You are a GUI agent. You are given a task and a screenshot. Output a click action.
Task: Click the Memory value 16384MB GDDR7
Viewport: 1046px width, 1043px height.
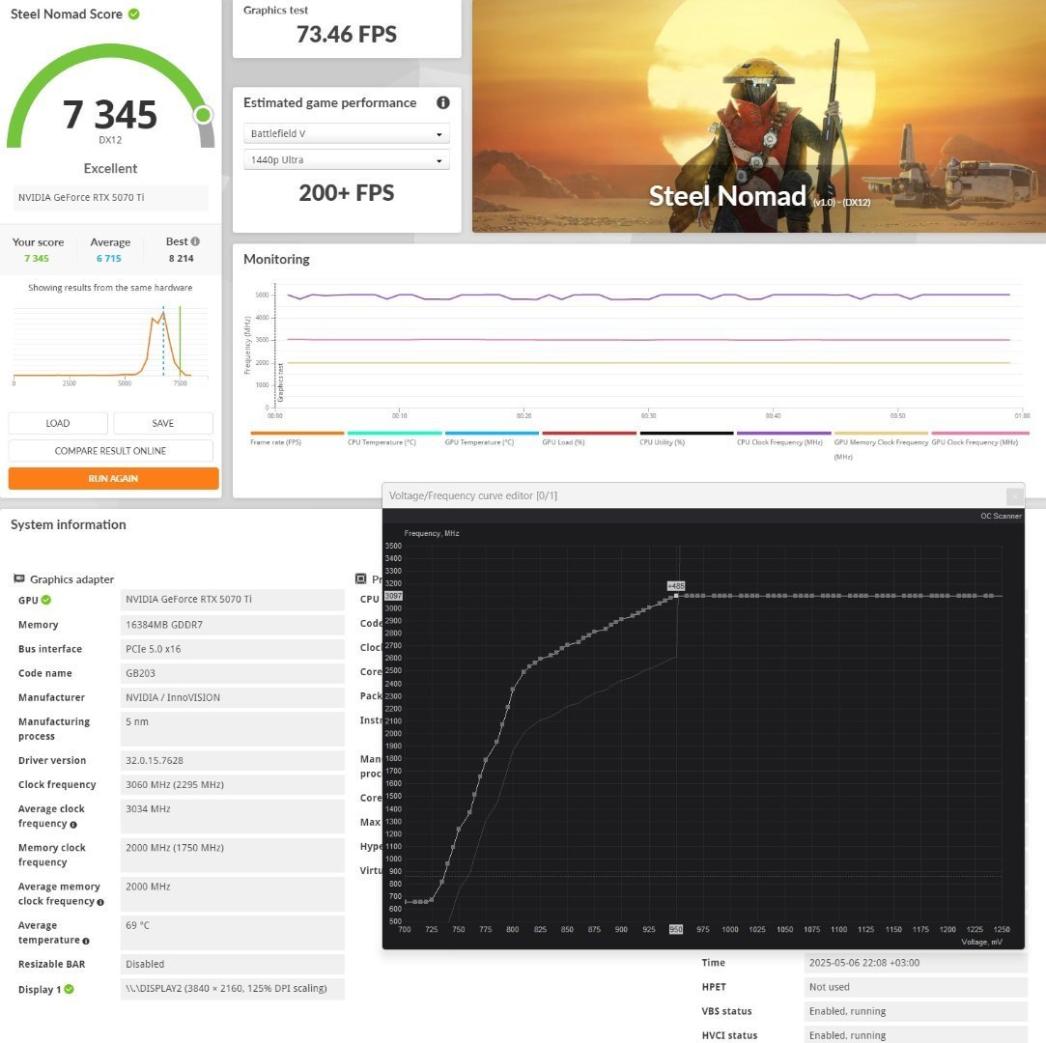(x=232, y=625)
